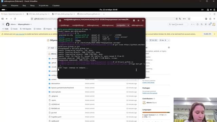Open the VirtualBox Машина menu
The height and width of the screenshot is (122, 217).
click(x=15, y=5)
